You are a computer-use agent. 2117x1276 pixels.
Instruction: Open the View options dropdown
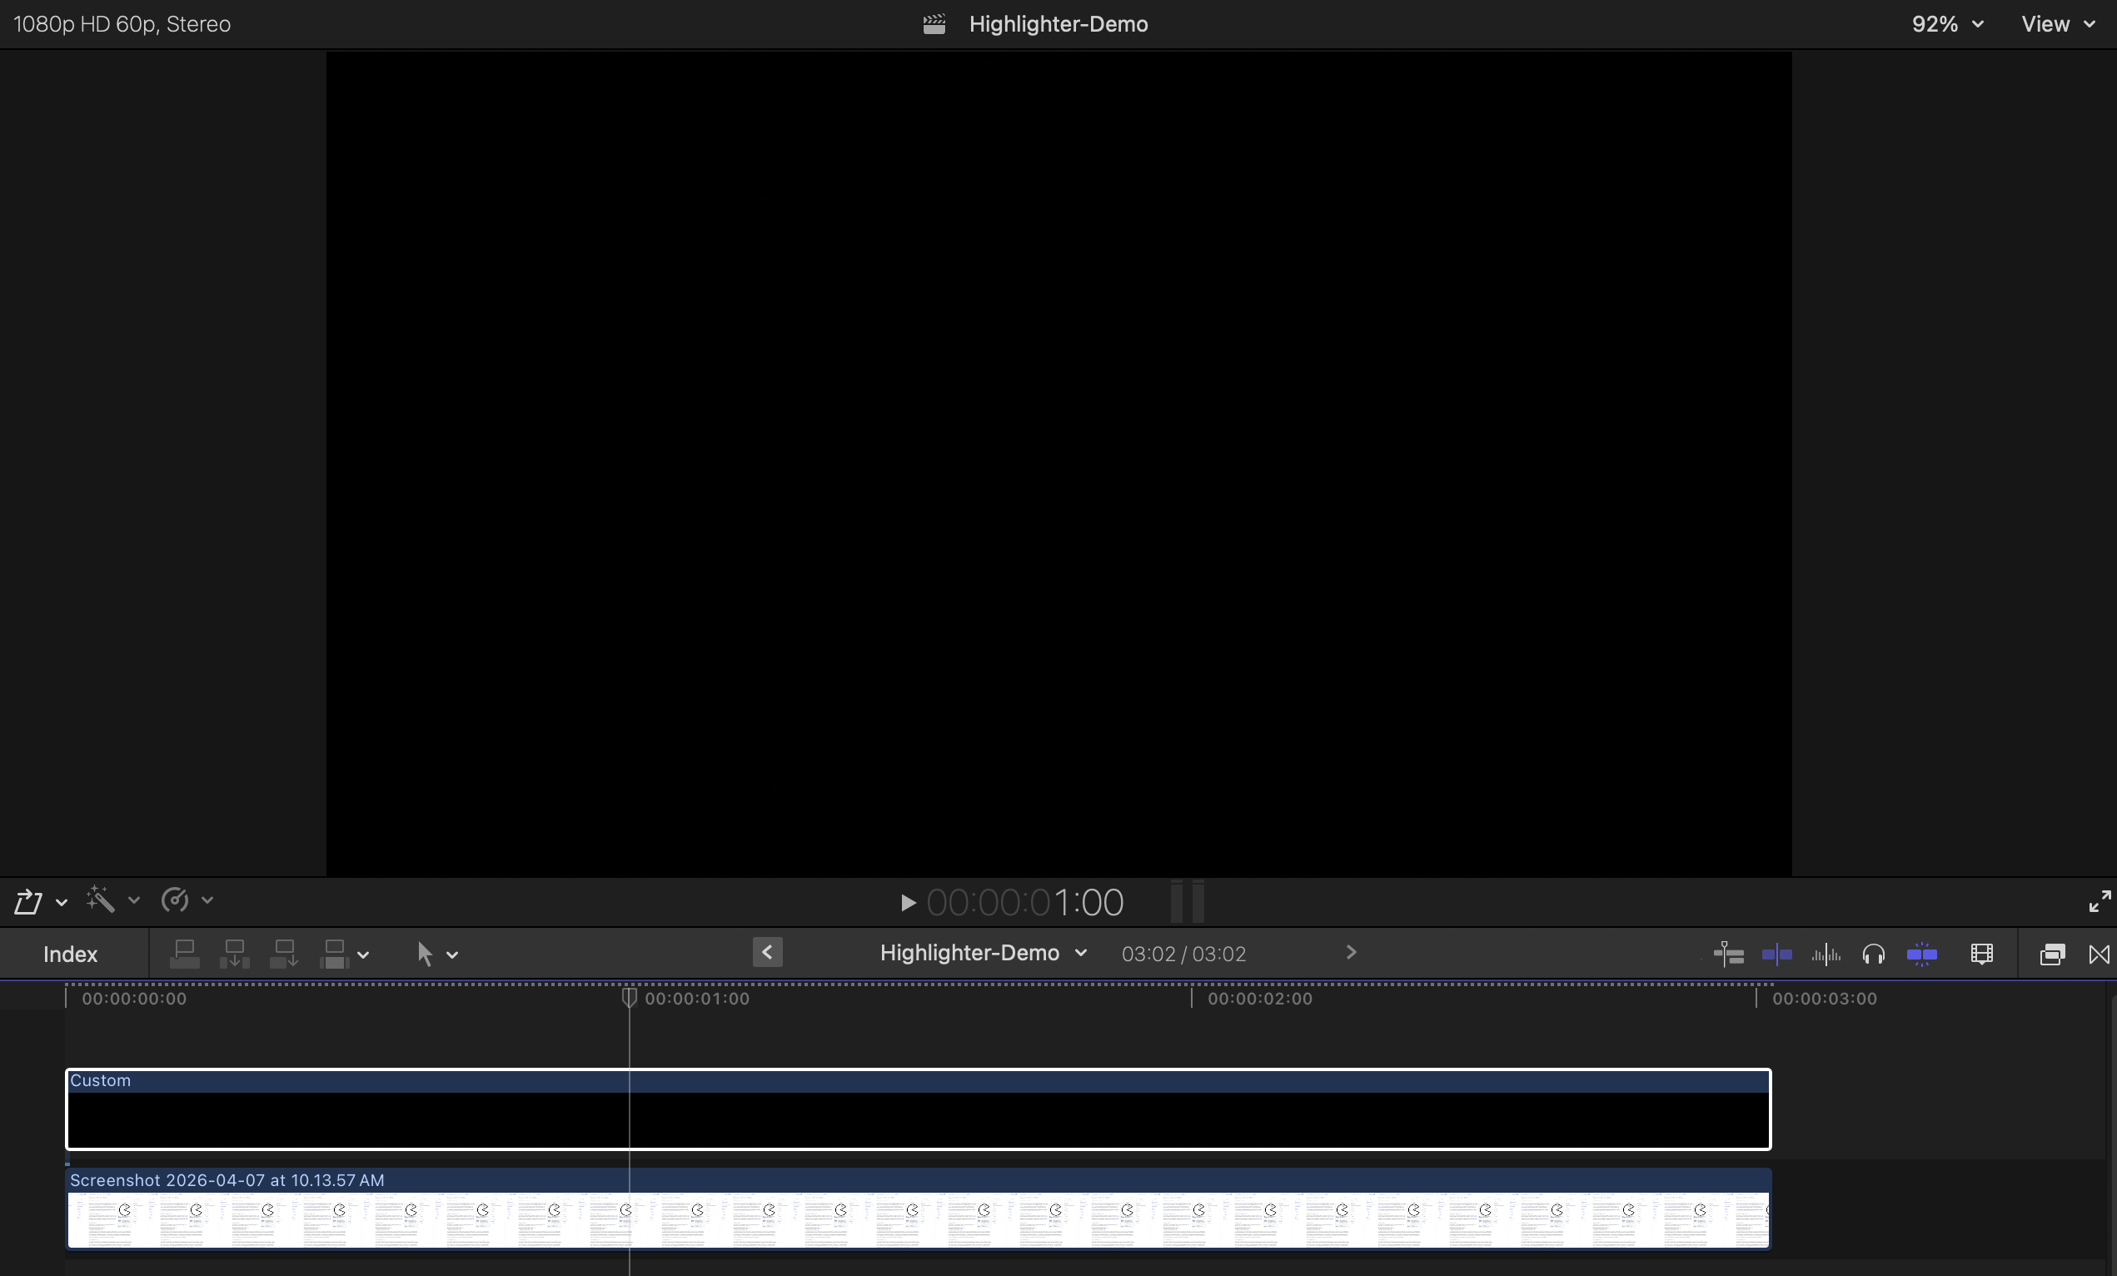click(x=2057, y=24)
